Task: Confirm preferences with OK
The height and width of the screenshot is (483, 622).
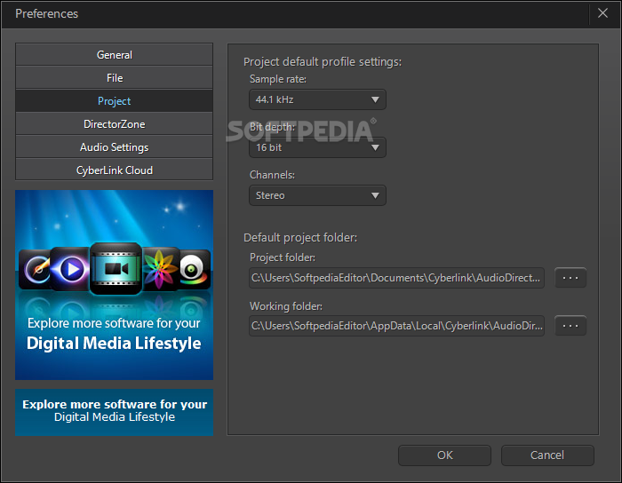Action: (x=444, y=455)
